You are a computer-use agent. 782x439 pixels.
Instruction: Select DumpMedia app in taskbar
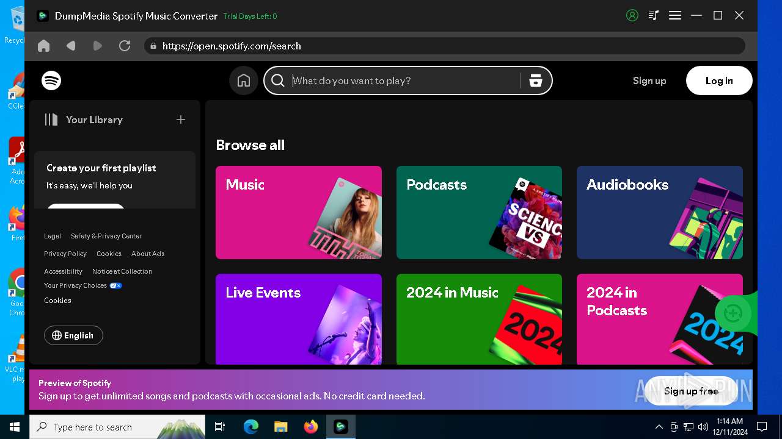pyautogui.click(x=341, y=427)
